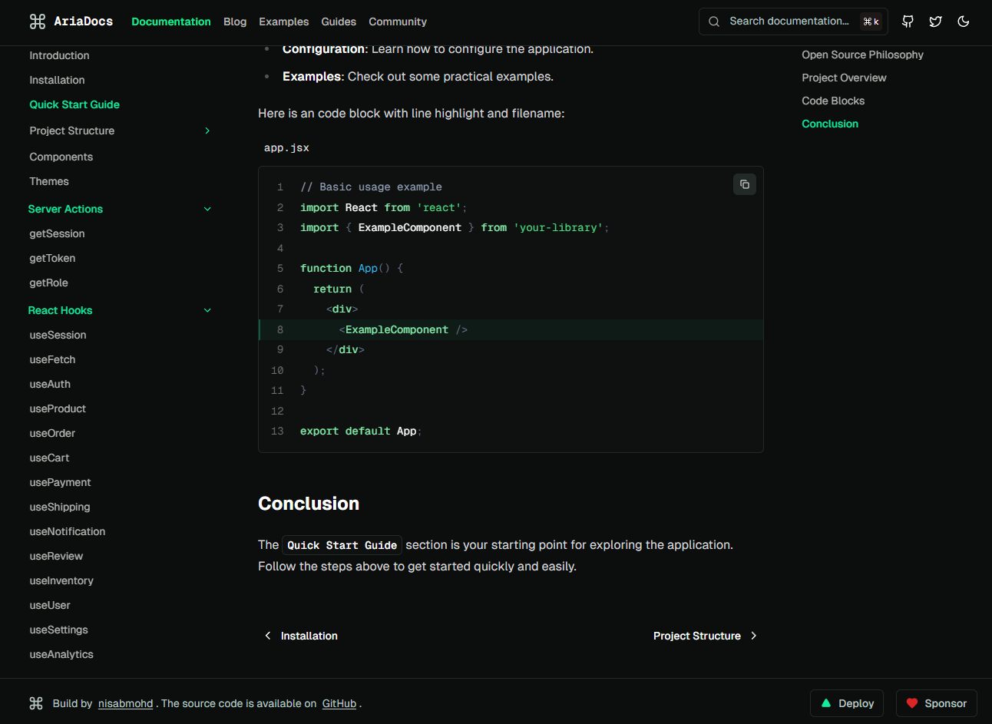Image resolution: width=992 pixels, height=724 pixels.
Task: Expand the Project Structure sidebar section
Action: coord(207,131)
